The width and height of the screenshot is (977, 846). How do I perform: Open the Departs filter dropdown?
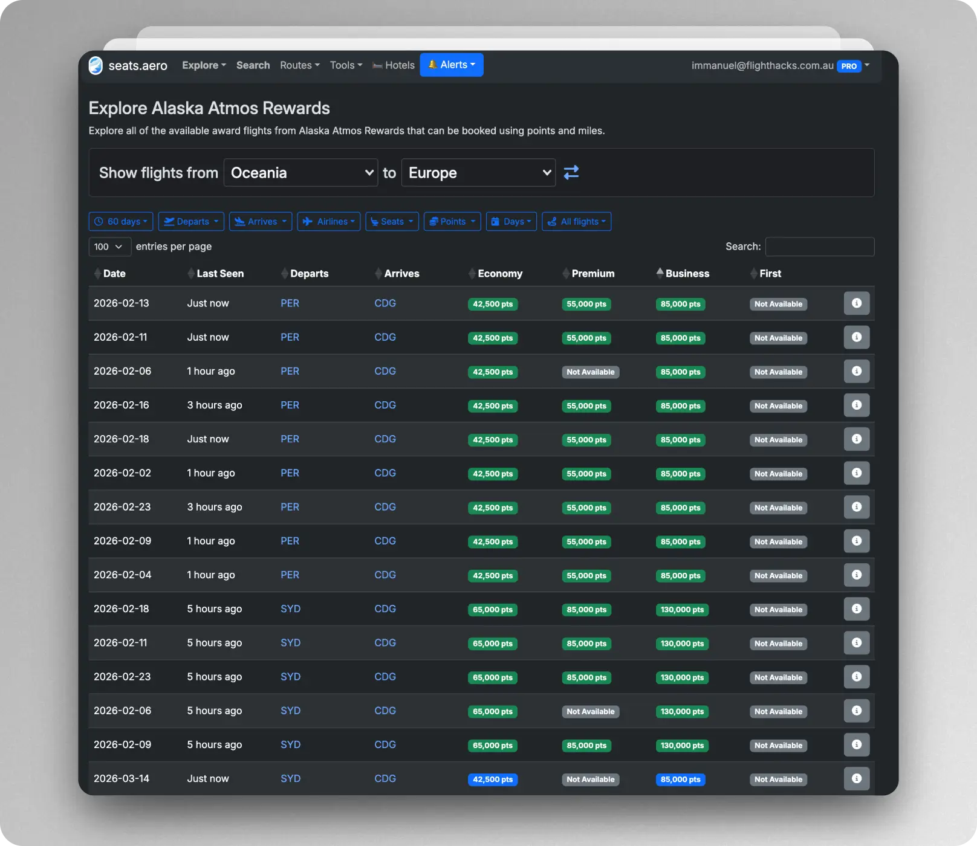tap(191, 222)
